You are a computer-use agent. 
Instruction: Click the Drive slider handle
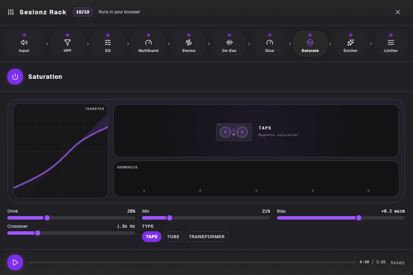[x=47, y=218]
